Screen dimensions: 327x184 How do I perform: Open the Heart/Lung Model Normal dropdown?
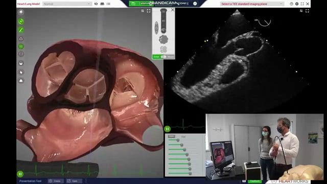[67, 4]
